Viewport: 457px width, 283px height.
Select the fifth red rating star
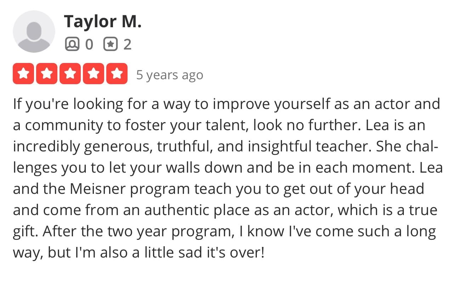click(117, 74)
